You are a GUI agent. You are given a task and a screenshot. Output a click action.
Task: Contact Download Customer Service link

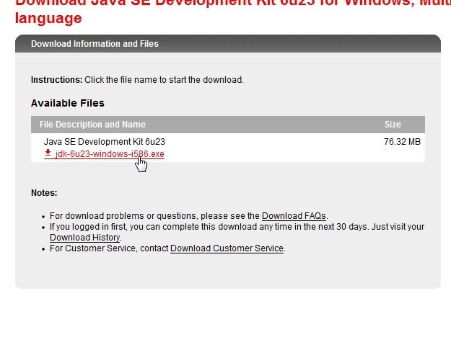point(227,248)
